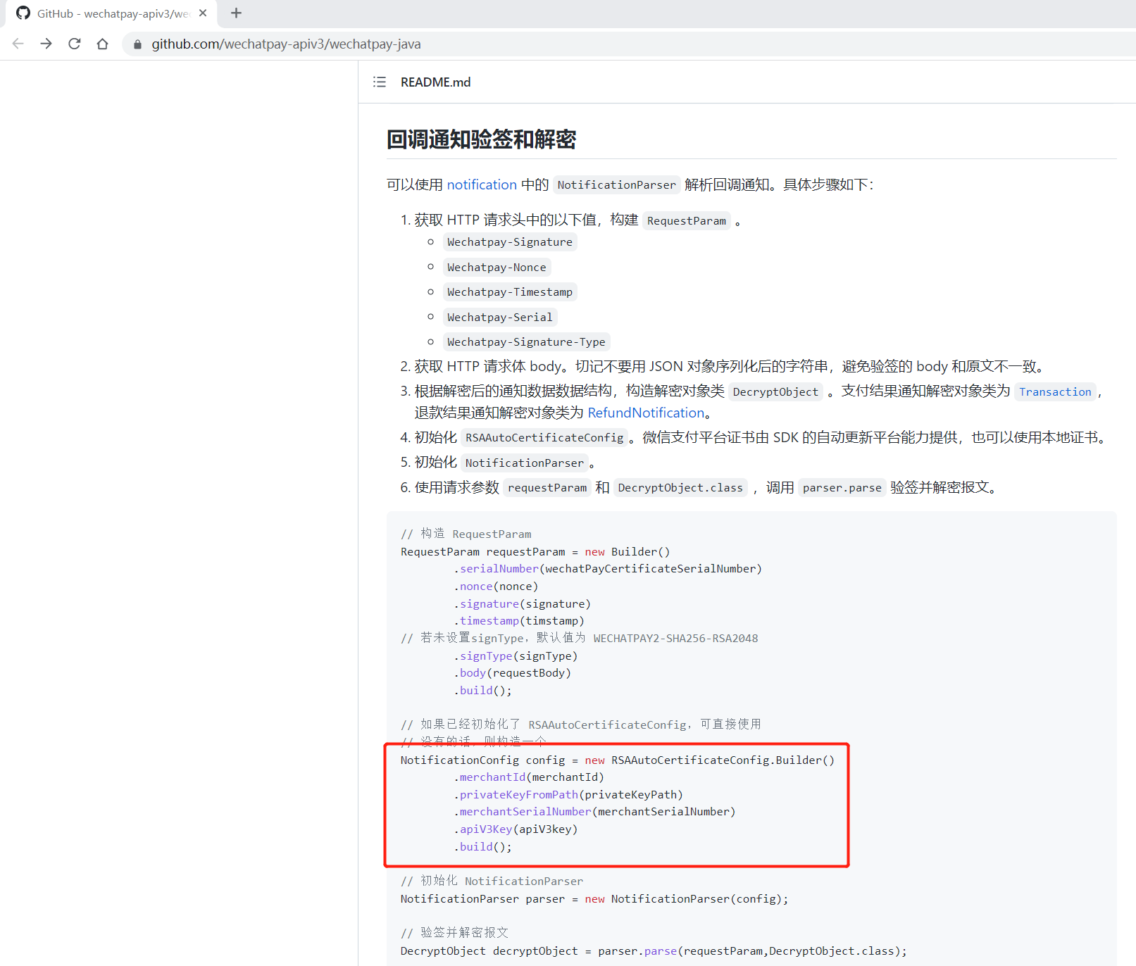This screenshot has width=1136, height=966.
Task: Reload the page with the refresh icon
Action: 75,44
